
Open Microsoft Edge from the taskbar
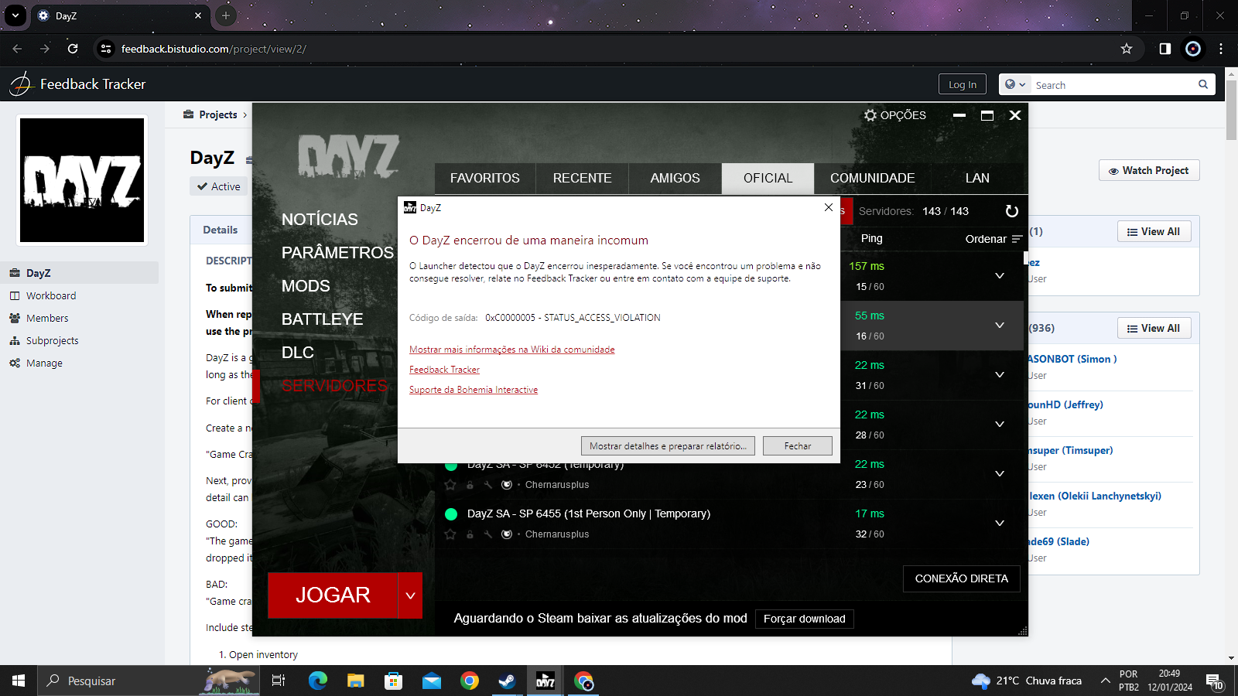318,681
